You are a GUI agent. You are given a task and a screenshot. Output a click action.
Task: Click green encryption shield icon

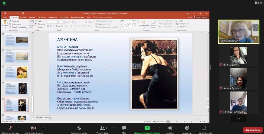(x=4, y=3)
